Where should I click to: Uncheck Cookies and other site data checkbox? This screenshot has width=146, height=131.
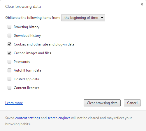(9, 44)
